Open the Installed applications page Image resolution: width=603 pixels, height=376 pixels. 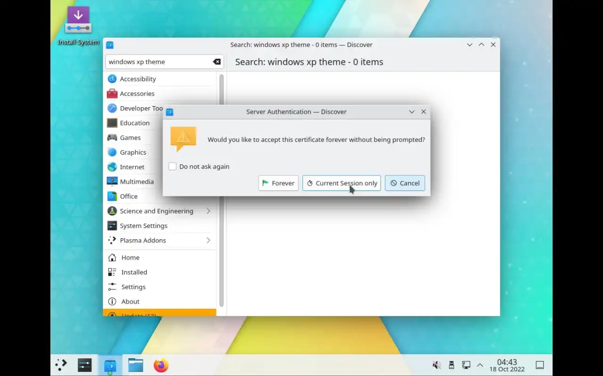(160, 272)
